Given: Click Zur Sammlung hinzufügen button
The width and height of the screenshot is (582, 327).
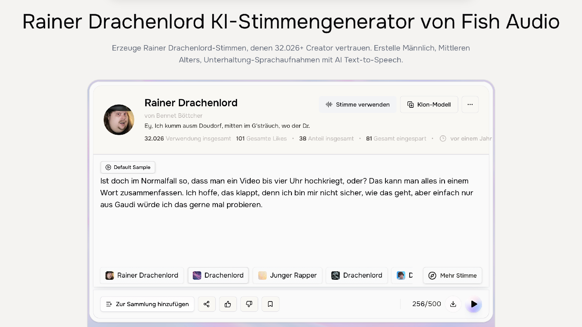Looking at the screenshot, I should click(x=147, y=304).
